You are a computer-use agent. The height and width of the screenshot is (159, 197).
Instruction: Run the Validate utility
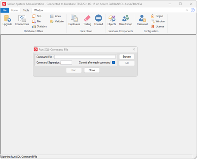[x=57, y=21]
